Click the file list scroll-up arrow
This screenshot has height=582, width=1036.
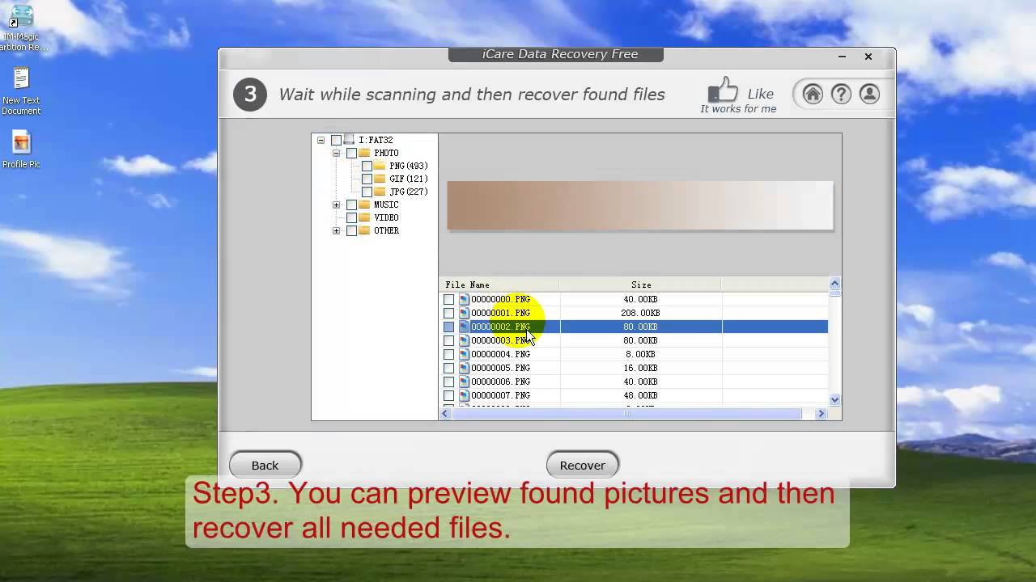pyautogui.click(x=834, y=283)
